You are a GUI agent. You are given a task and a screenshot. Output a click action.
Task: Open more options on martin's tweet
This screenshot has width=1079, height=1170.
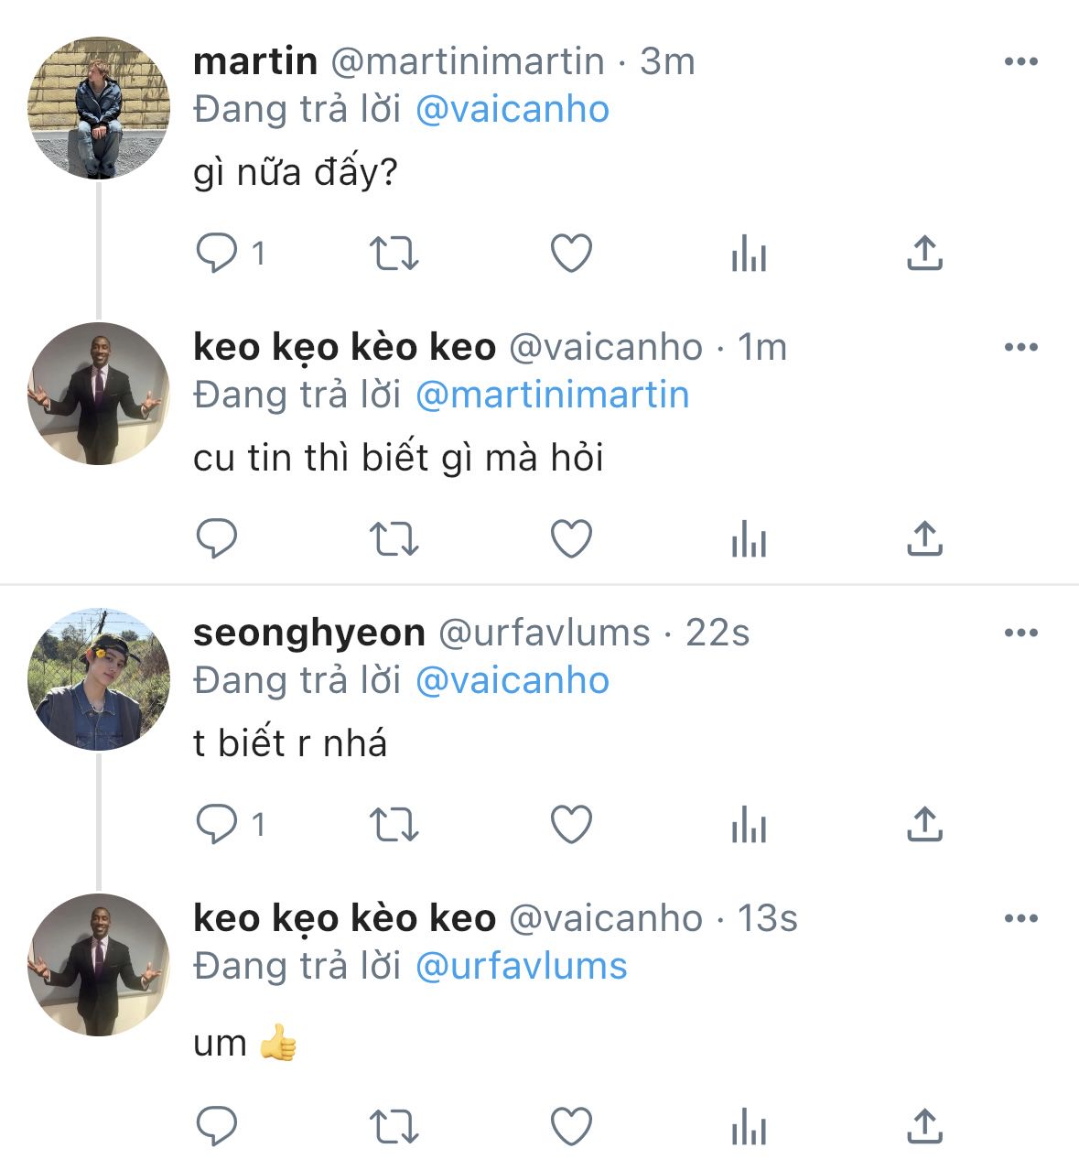coord(1020,62)
